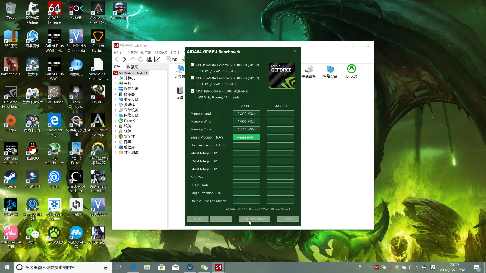Click the Start Benchmark button
The height and width of the screenshot is (273, 486).
254,219
